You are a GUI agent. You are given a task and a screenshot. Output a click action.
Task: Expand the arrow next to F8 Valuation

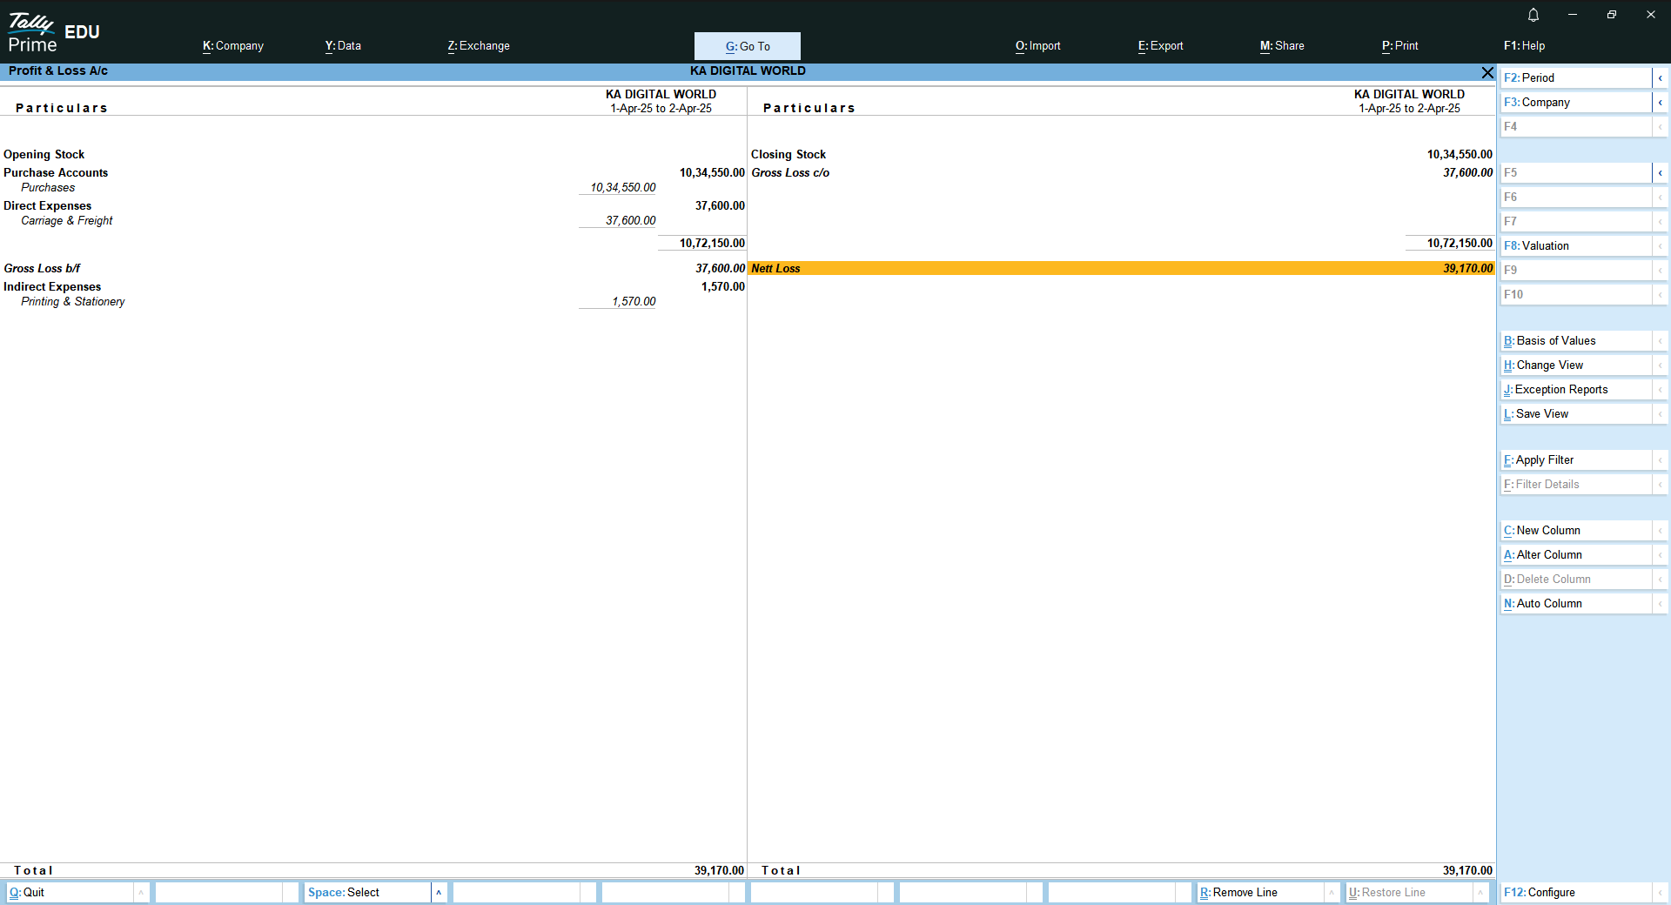(x=1660, y=246)
